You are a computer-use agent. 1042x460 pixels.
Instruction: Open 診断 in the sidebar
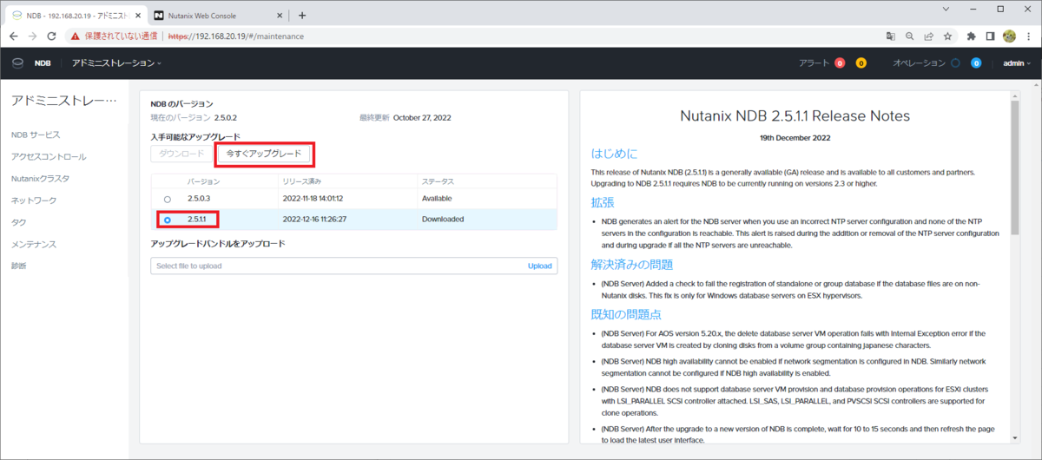point(19,266)
